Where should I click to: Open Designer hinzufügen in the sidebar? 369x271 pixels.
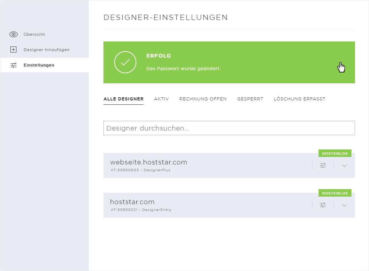[x=47, y=50]
